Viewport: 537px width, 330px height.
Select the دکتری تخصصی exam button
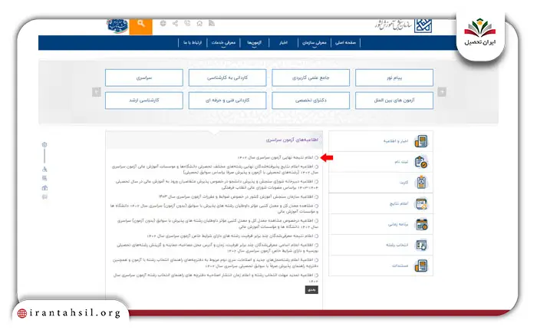pos(311,101)
